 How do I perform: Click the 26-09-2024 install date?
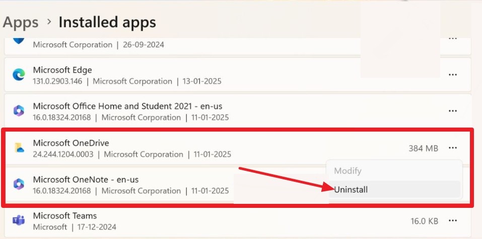144,45
